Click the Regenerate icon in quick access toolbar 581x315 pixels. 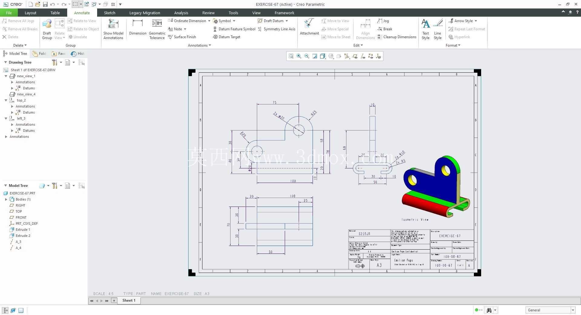pyautogui.click(x=87, y=4)
